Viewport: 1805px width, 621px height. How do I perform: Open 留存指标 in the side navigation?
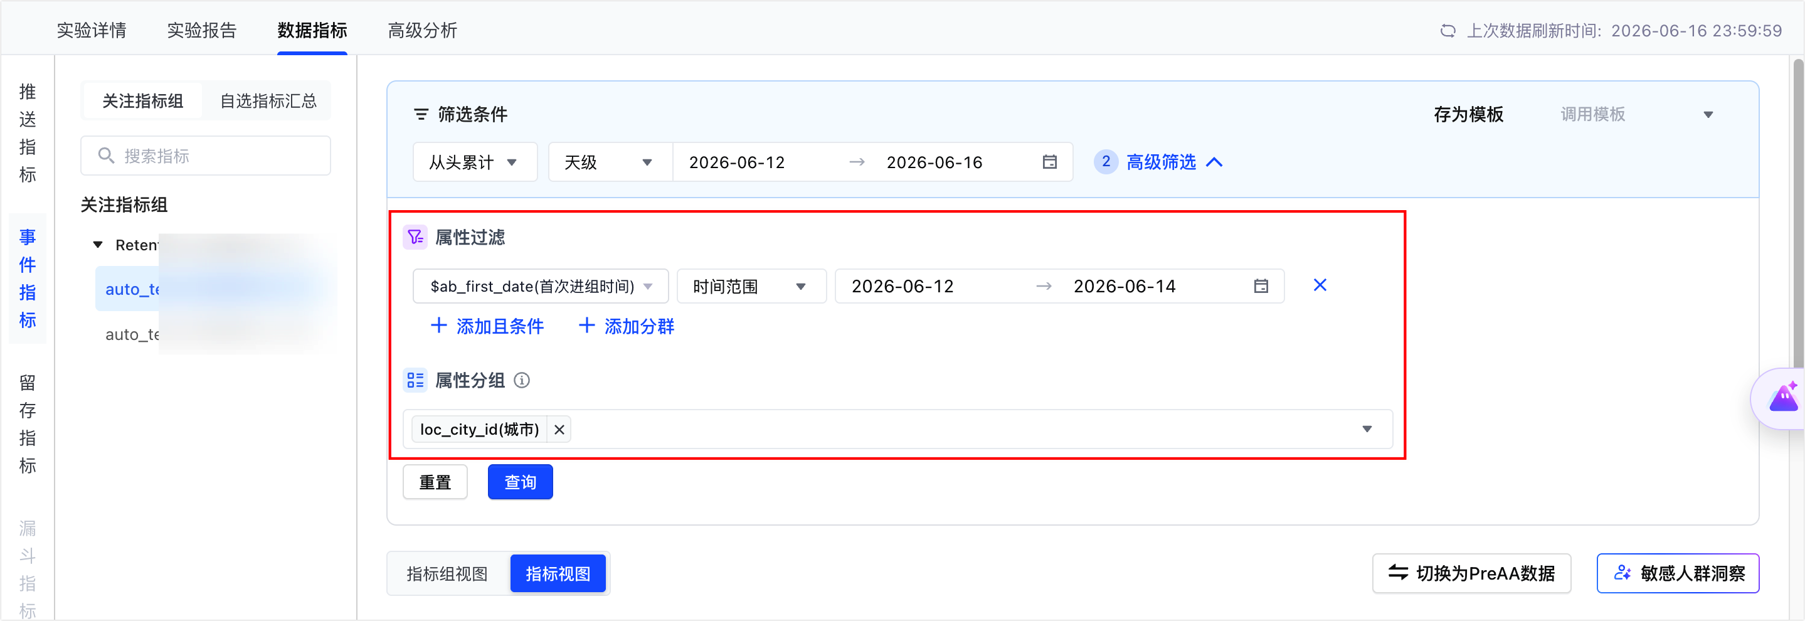click(x=28, y=424)
